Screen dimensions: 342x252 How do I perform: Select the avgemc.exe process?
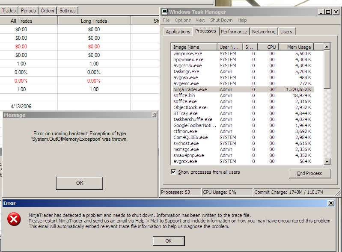(x=243, y=83)
